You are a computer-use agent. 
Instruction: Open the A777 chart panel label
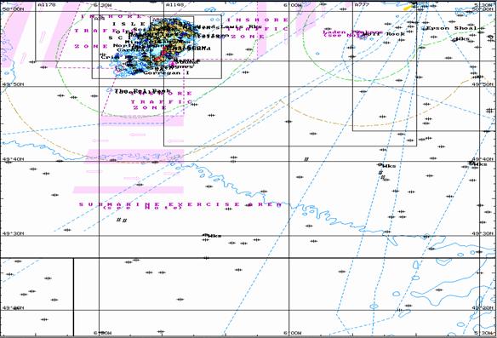coord(362,5)
